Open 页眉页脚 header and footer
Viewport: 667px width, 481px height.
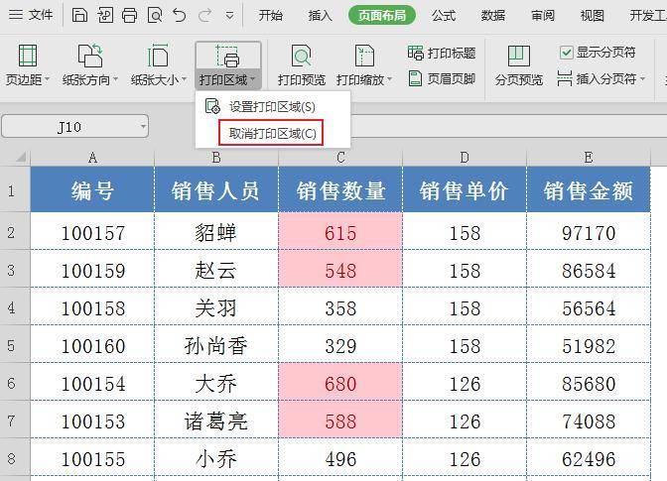[x=442, y=78]
